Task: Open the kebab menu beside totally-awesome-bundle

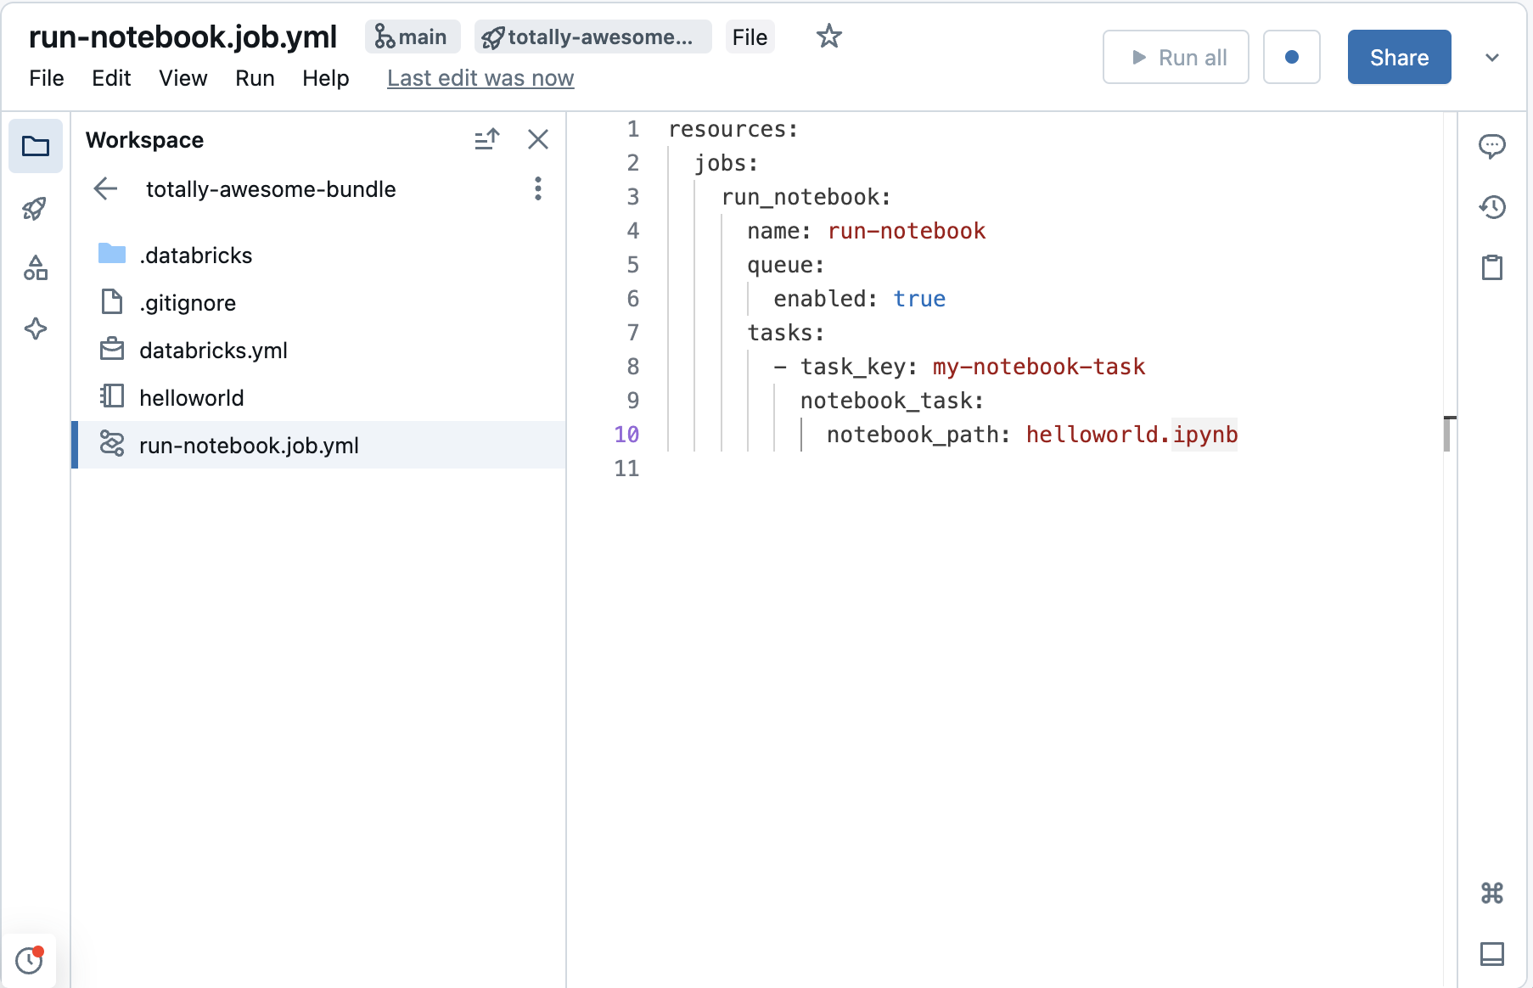Action: 538,188
